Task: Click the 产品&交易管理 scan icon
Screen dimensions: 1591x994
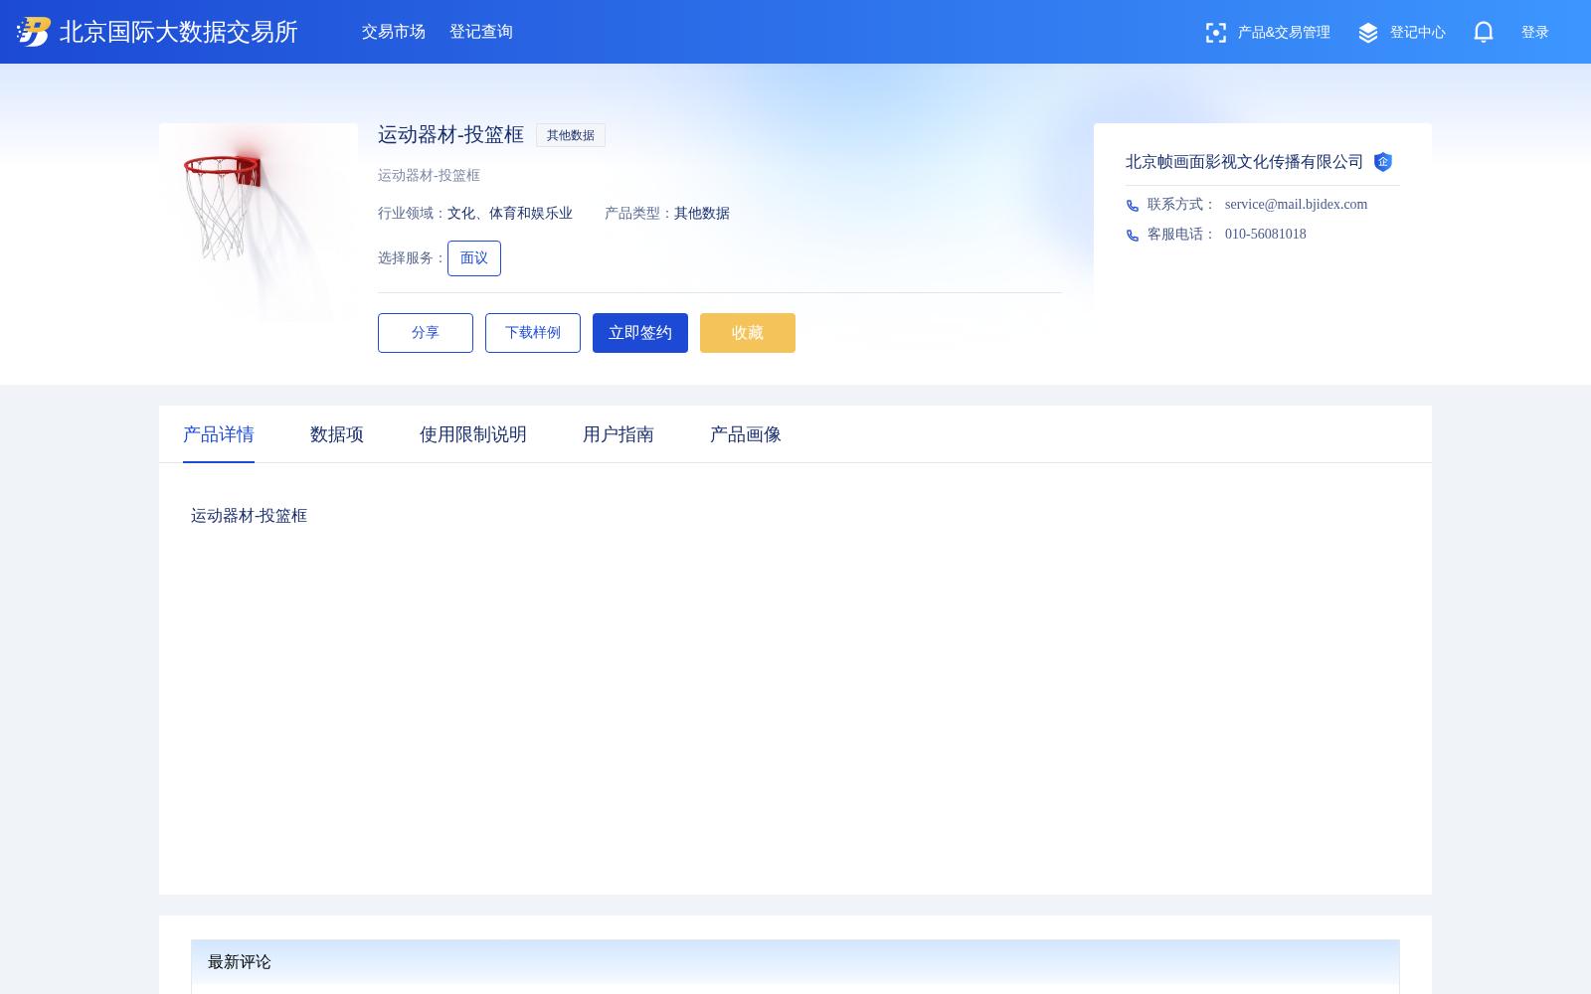Action: pyautogui.click(x=1216, y=33)
